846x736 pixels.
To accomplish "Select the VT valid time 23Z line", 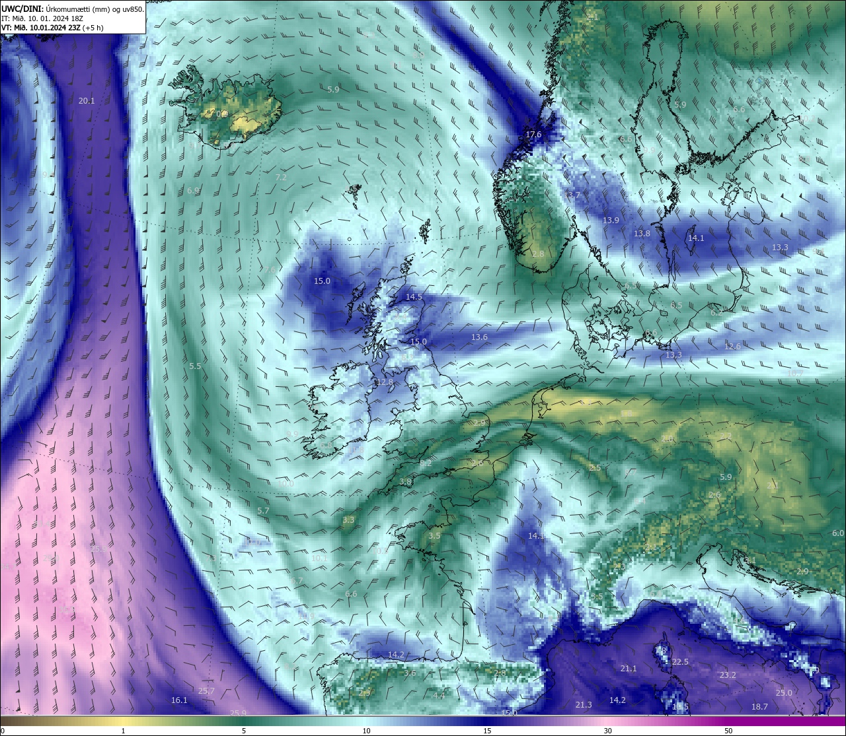I will pos(52,28).
